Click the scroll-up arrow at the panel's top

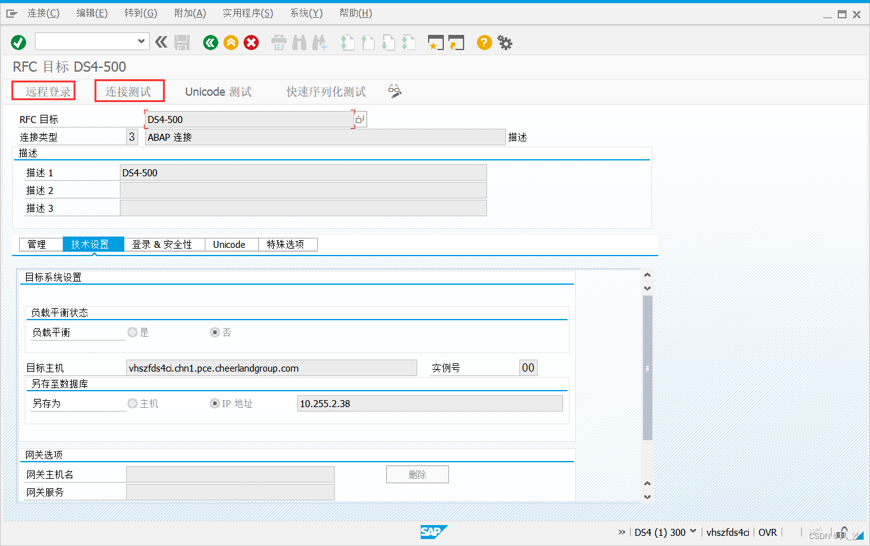point(647,275)
